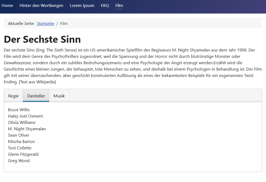This screenshot has height=182, width=266.
Task: Click the Sean Oliver entry
Action: point(19,135)
